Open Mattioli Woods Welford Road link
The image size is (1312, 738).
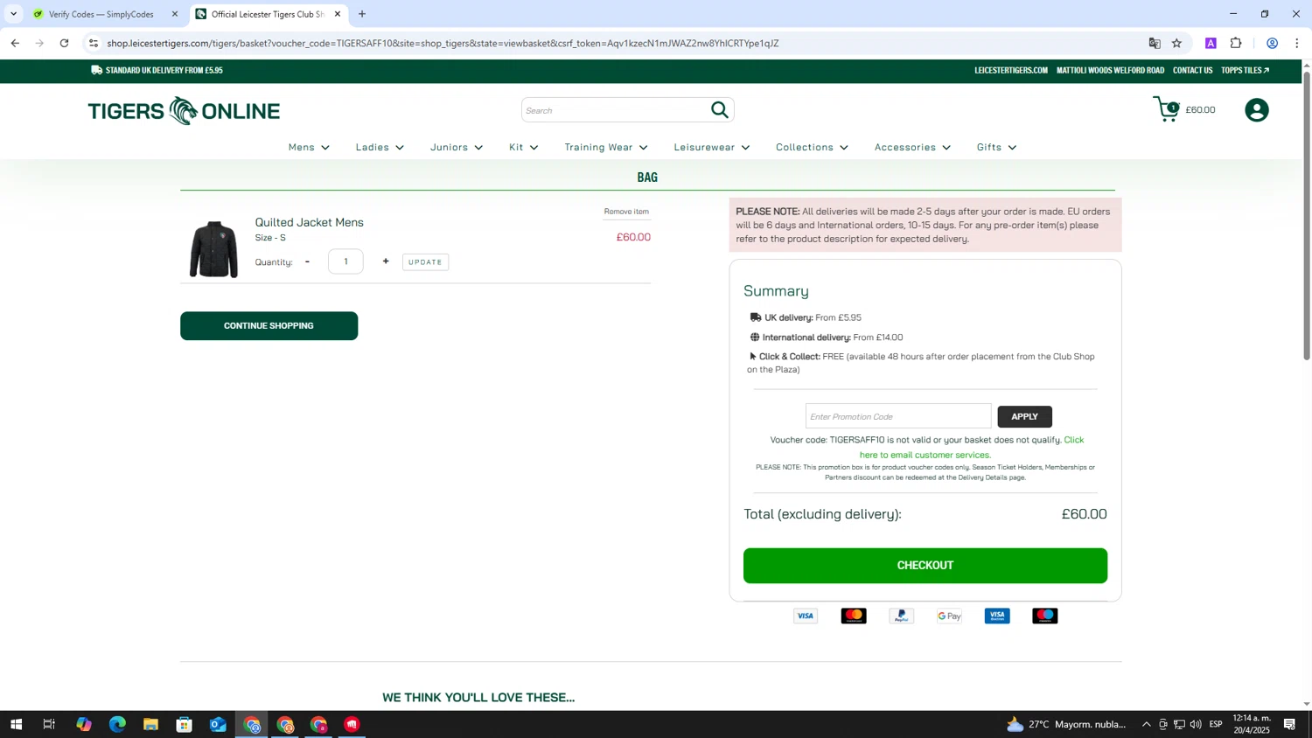[x=1110, y=70]
